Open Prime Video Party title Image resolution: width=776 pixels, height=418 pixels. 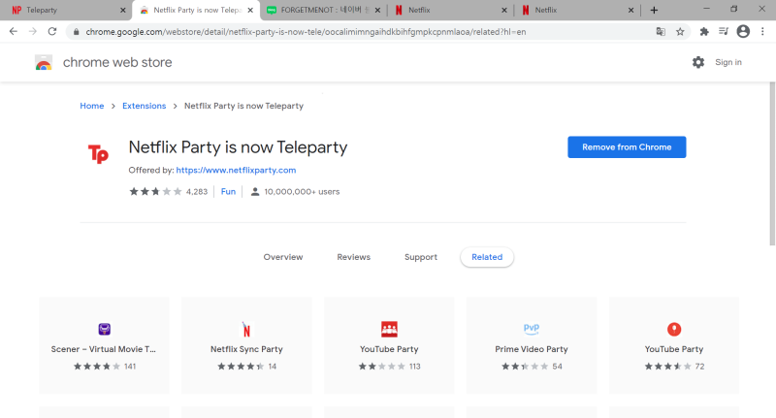coord(532,349)
